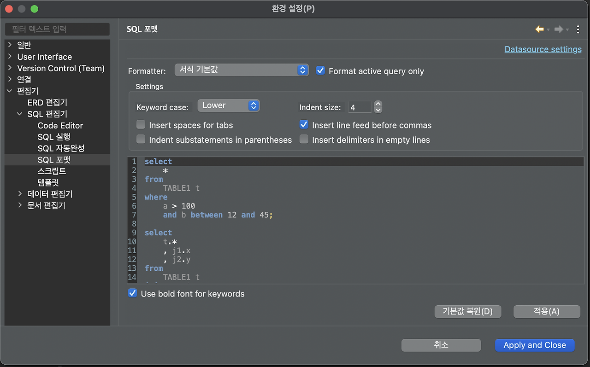The image size is (590, 367).
Task: Click the Apply and Close button
Action: [535, 345]
